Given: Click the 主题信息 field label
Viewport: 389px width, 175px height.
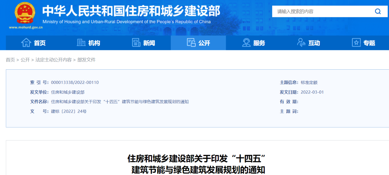Looking at the screenshot, I should pyautogui.click(x=289, y=82).
